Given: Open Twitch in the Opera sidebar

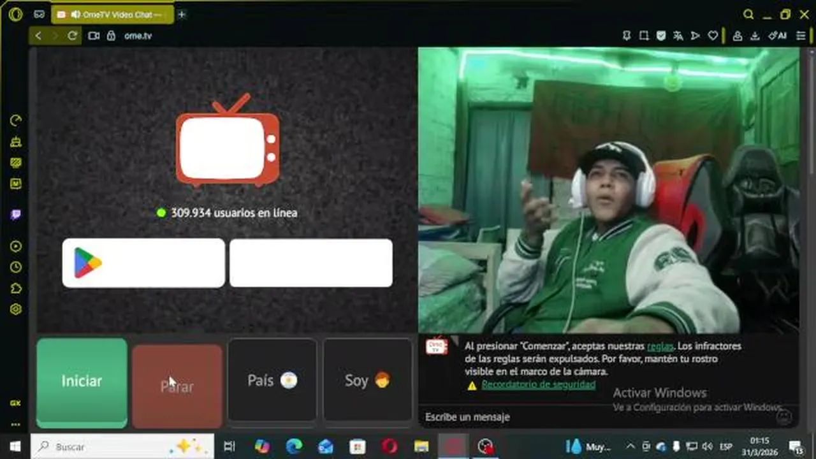Looking at the screenshot, I should (16, 215).
